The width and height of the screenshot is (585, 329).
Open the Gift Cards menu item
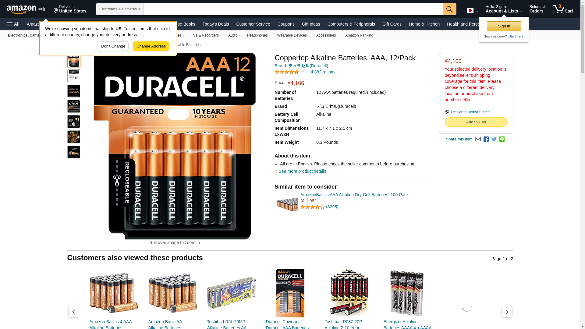click(392, 24)
